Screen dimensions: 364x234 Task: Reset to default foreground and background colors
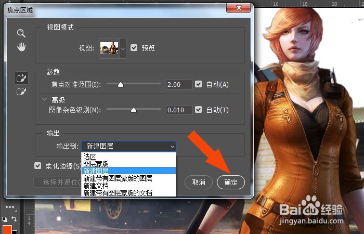pos(4,219)
